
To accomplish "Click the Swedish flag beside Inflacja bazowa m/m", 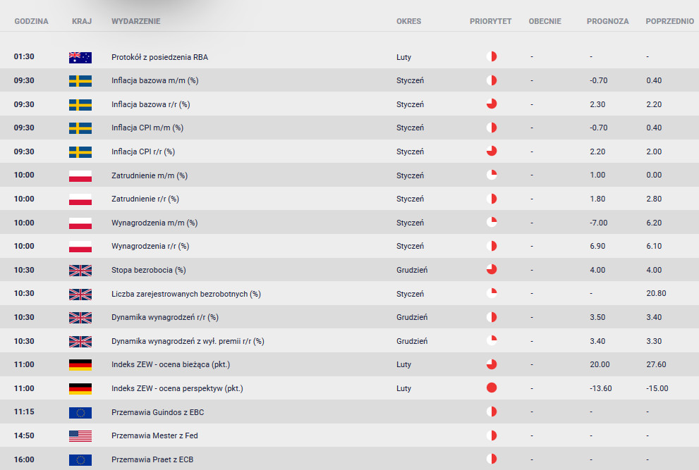I will [80, 81].
